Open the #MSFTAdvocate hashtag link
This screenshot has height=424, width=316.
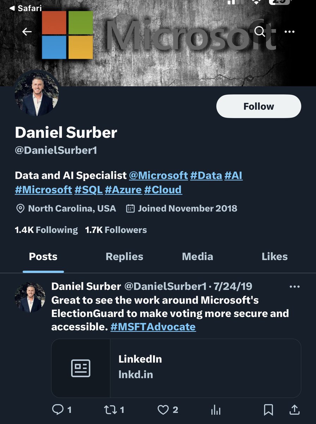tap(153, 327)
